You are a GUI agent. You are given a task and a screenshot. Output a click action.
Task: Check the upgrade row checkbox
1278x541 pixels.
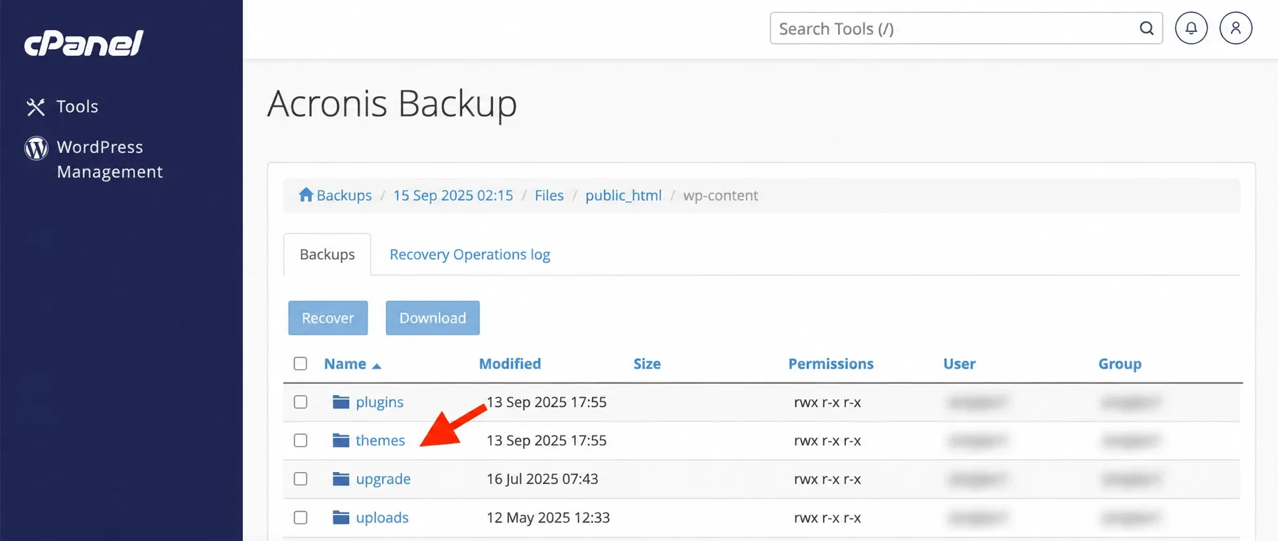[x=301, y=479]
